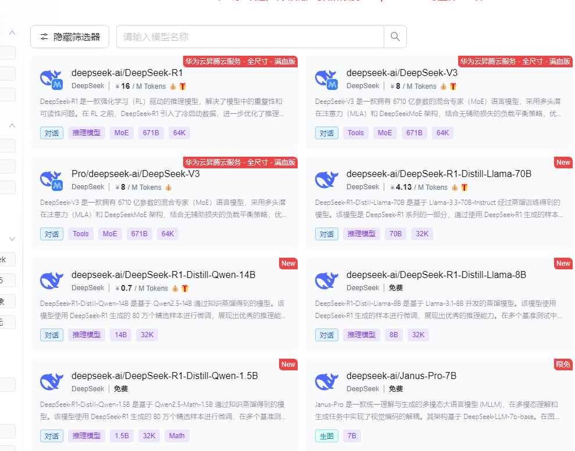575x451 pixels.
Task: Click the Janus-Pro-7B whale logo
Action: point(326,382)
